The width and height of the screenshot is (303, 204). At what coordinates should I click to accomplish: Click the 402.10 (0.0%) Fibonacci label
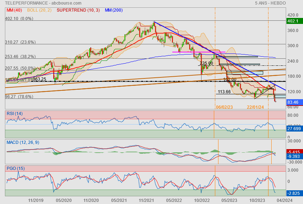[19, 19]
